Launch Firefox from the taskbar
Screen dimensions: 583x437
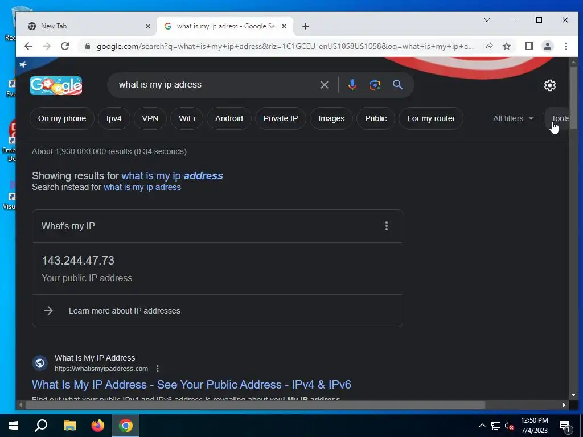click(98, 426)
